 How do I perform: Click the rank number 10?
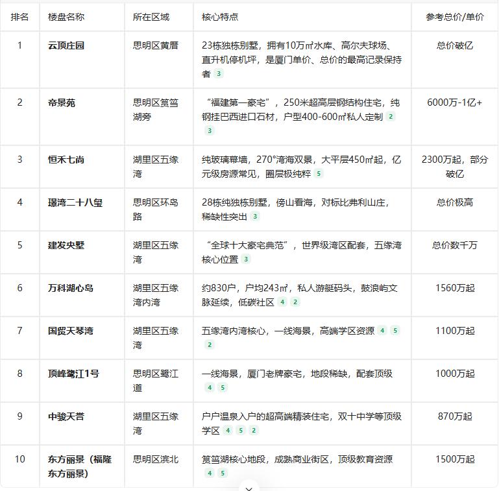point(19,459)
